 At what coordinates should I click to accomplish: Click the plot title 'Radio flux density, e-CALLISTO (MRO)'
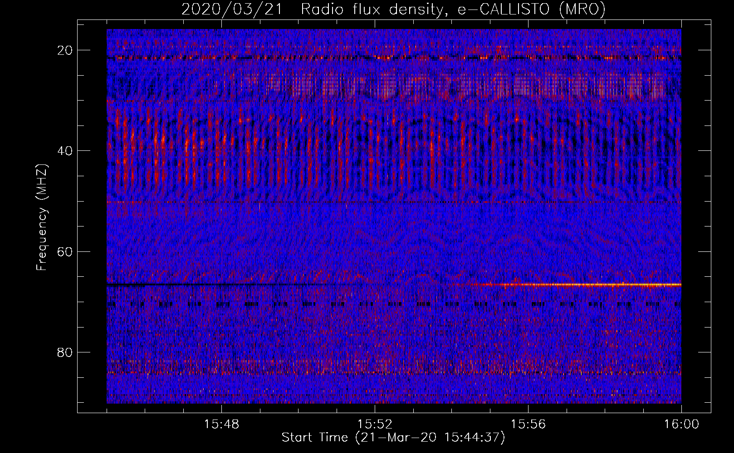tap(453, 9)
